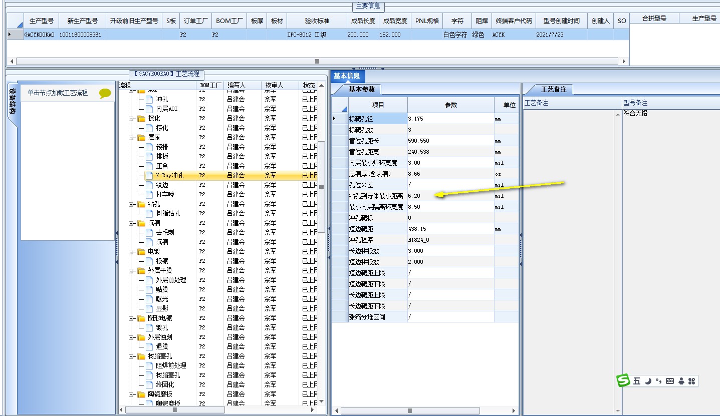Click the document icon next to 终固化
The height and width of the screenshot is (416, 720).
(x=149, y=385)
